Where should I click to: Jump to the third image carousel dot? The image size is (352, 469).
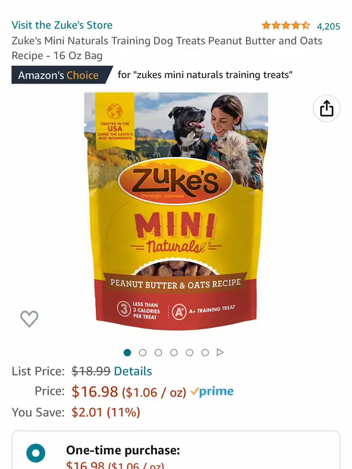158,352
